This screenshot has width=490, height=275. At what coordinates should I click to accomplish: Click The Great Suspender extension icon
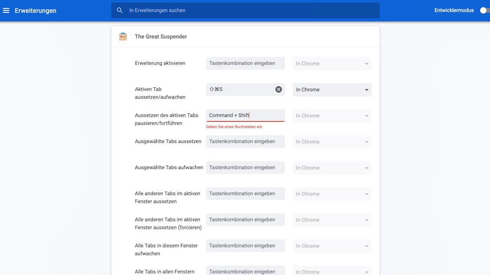coord(123,36)
